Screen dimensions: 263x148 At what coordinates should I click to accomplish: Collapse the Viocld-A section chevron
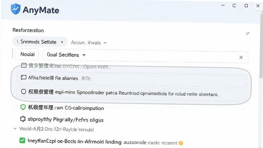[15, 129]
